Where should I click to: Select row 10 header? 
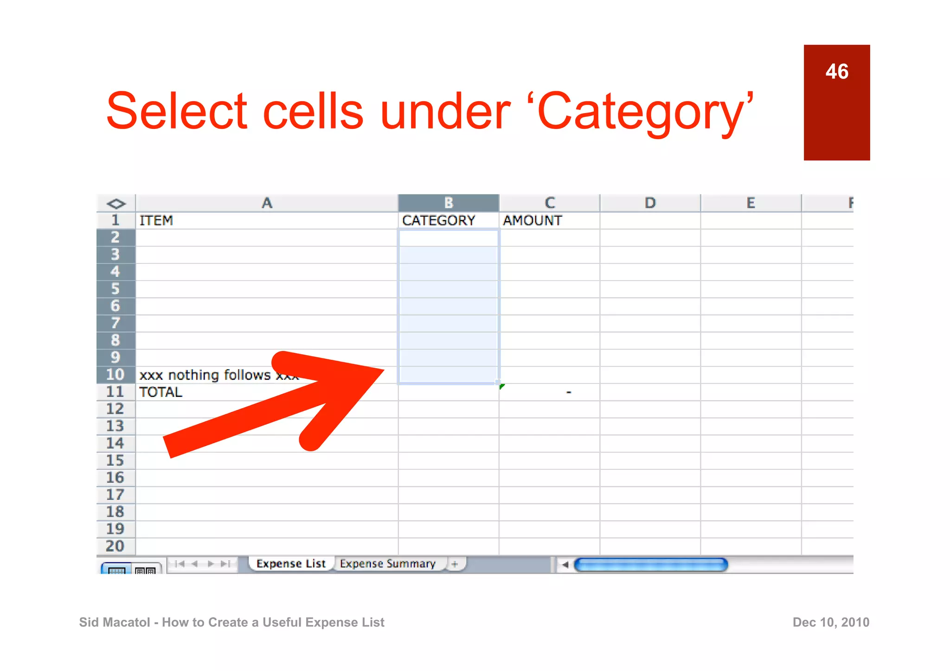[x=116, y=375]
